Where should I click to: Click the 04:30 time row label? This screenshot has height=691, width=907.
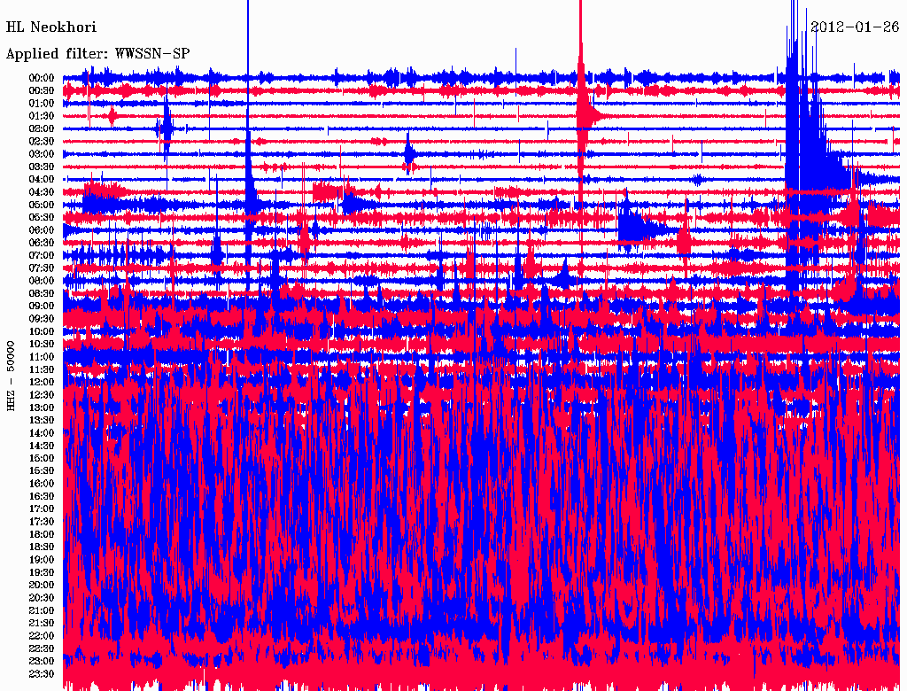42,192
